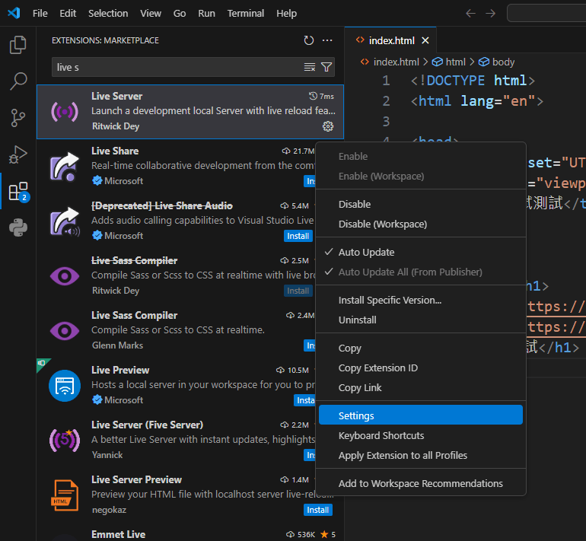Click the command center search box

coord(546,14)
